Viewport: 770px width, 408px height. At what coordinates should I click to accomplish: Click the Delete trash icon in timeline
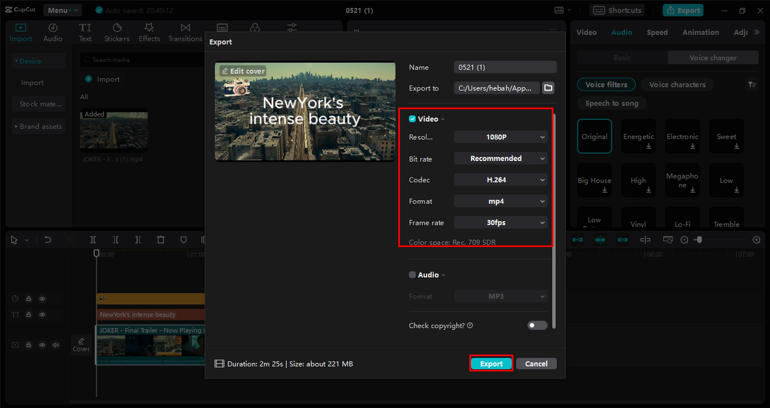(161, 240)
